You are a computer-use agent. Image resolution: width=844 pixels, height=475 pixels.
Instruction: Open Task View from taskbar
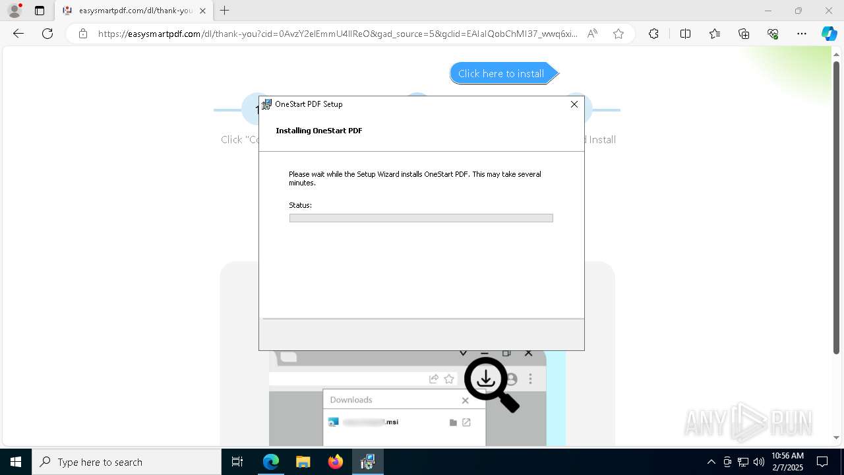point(237,462)
